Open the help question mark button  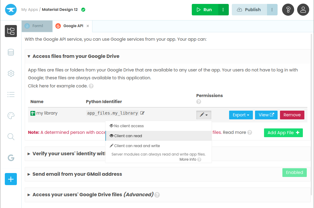click(x=288, y=10)
